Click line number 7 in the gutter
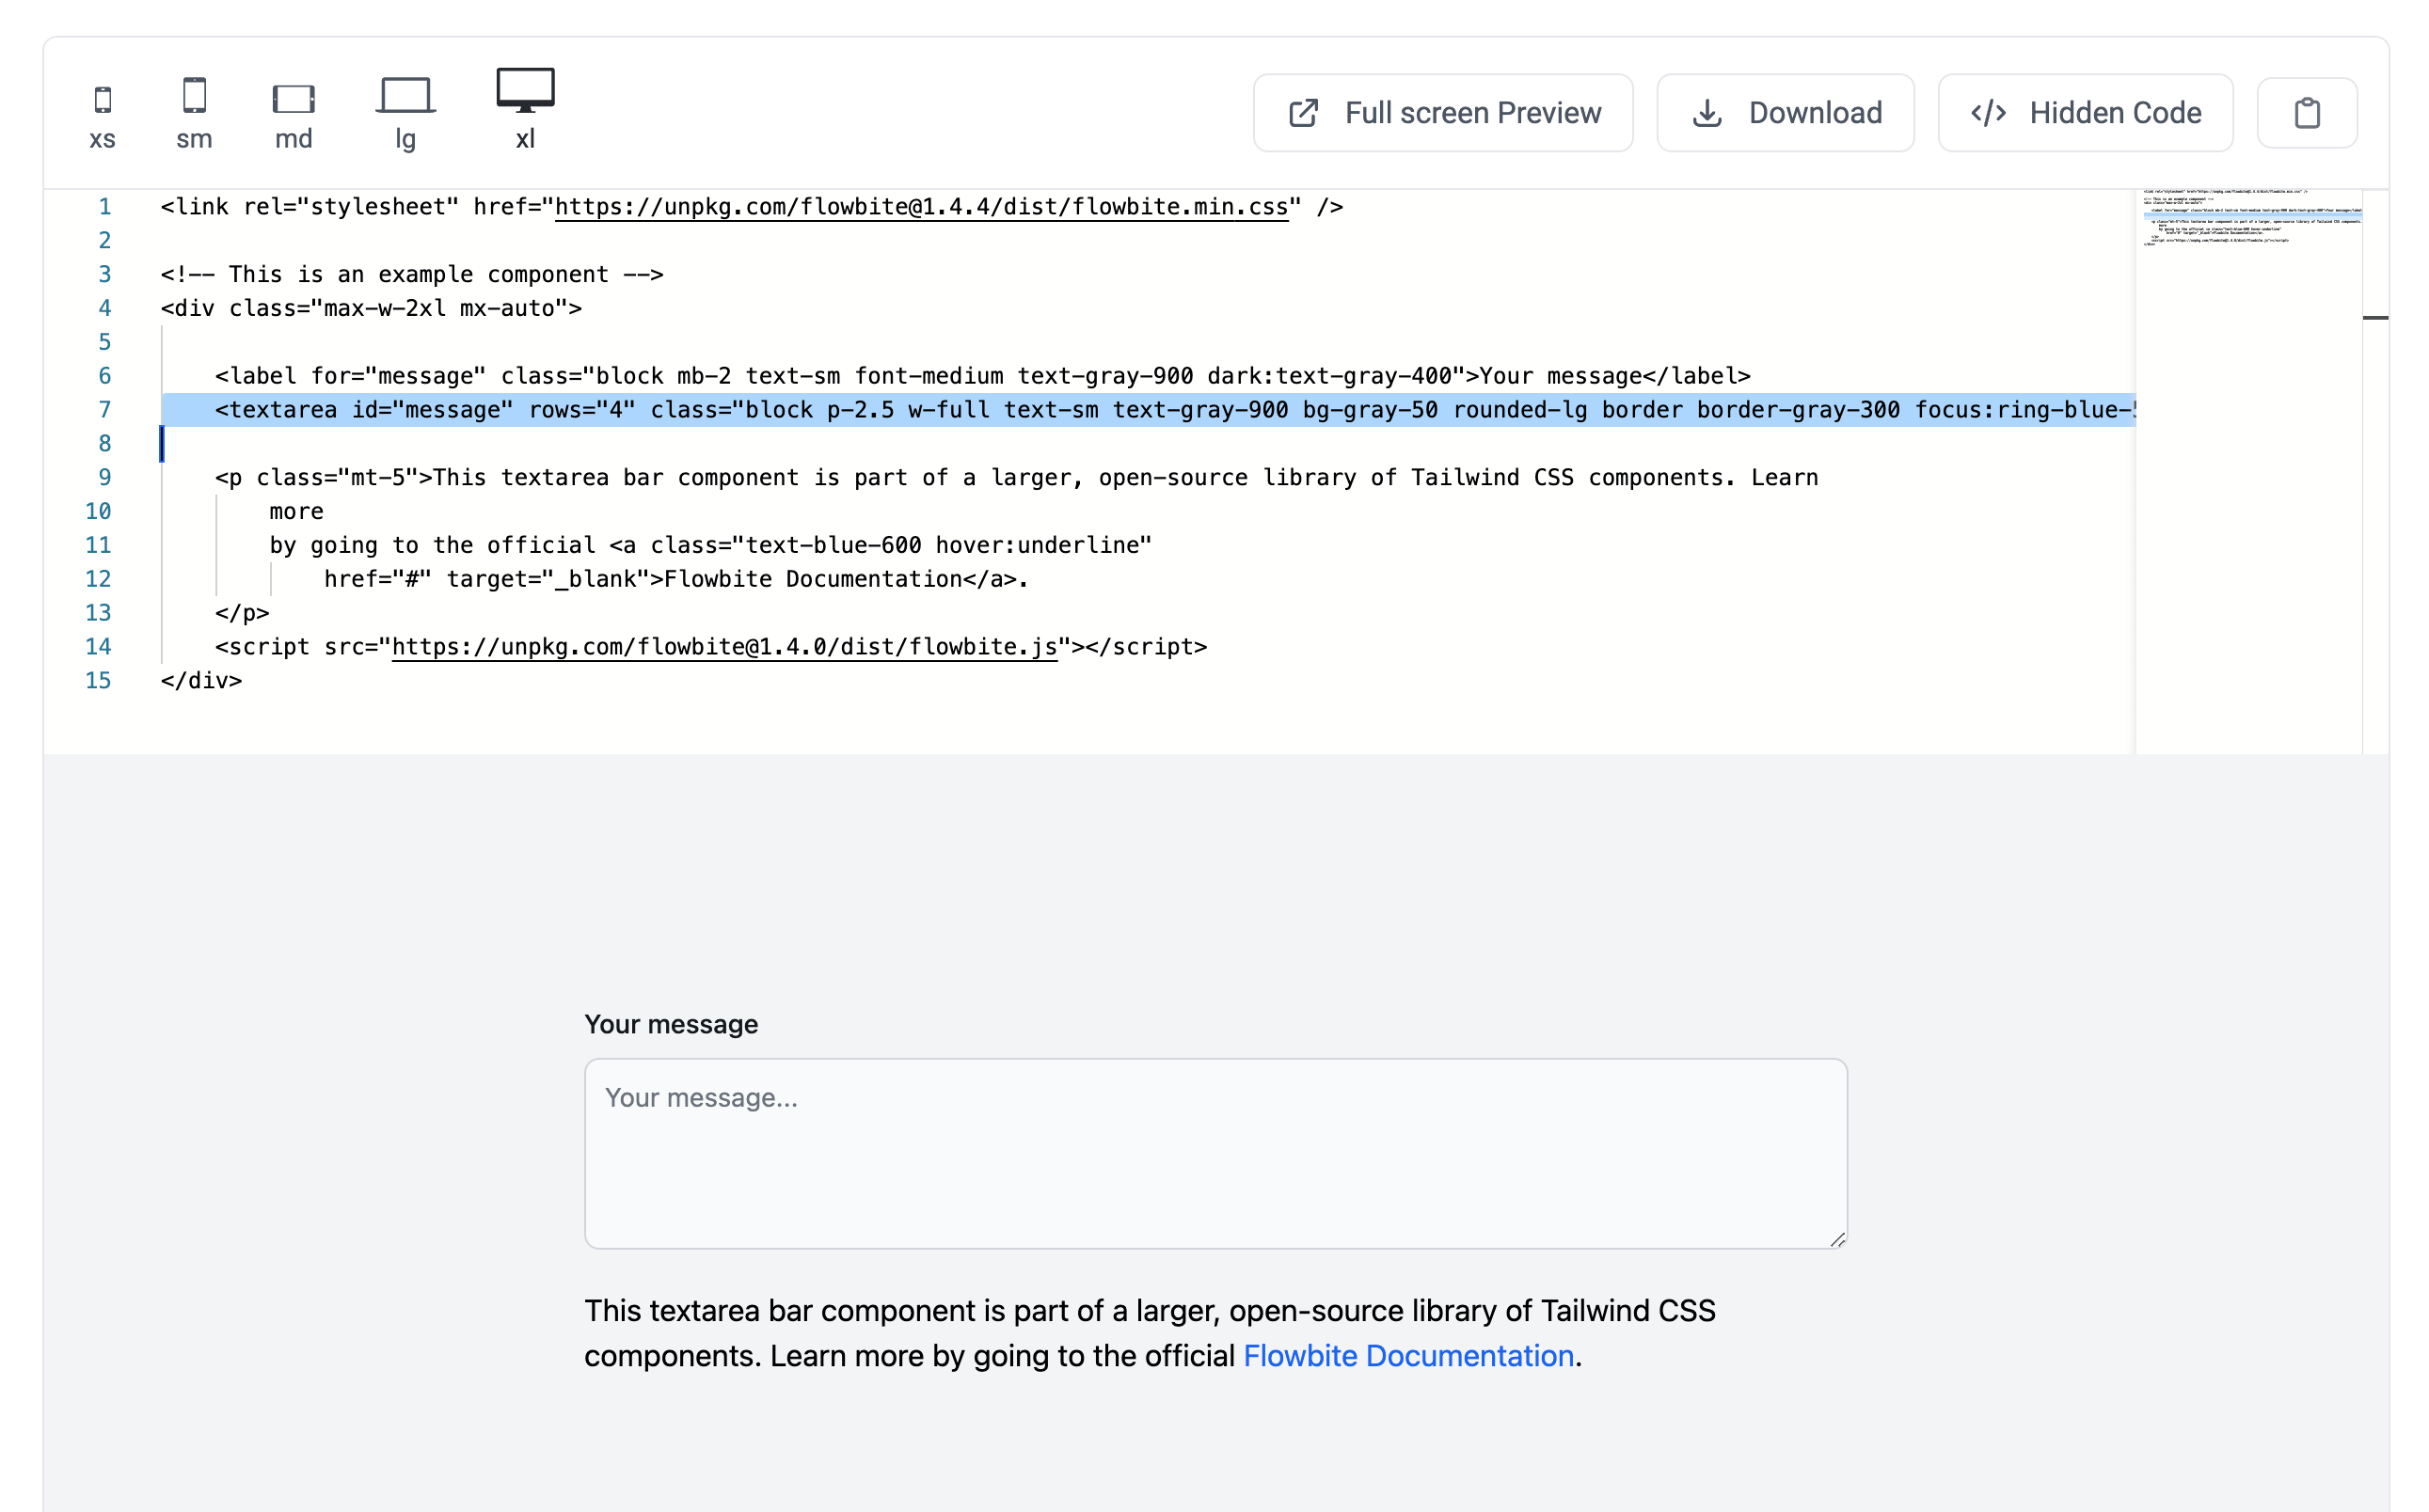Viewport: 2429px width, 1512px height. pos(104,410)
